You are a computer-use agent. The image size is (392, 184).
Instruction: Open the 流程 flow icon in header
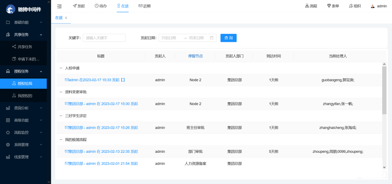click(x=307, y=6)
